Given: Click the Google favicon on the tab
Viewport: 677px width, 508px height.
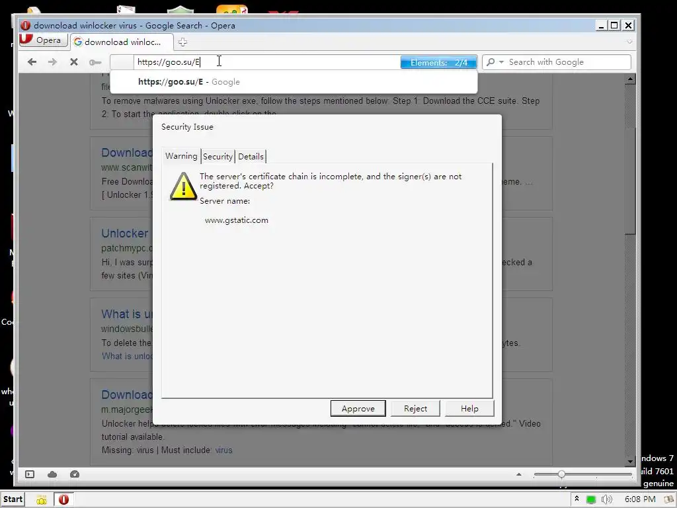Looking at the screenshot, I should [x=78, y=42].
